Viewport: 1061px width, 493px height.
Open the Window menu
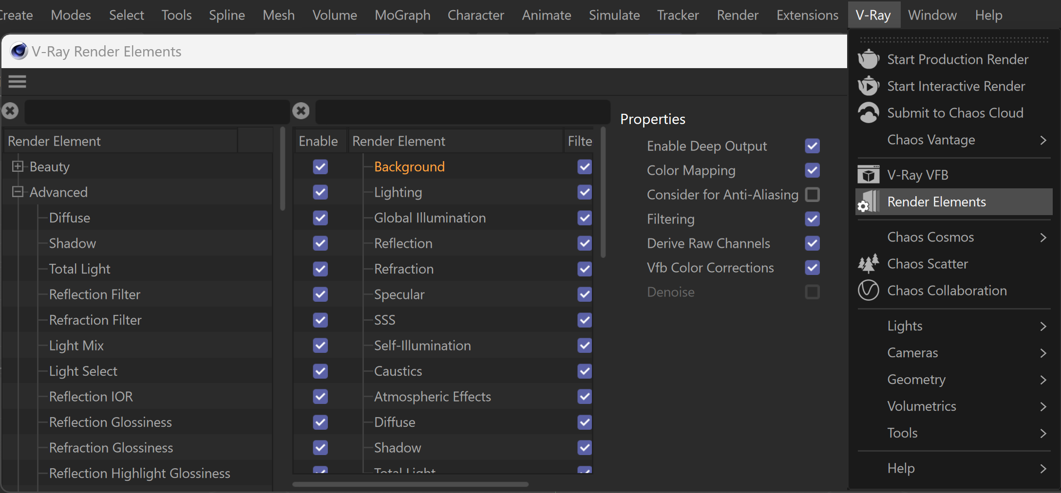pyautogui.click(x=932, y=15)
